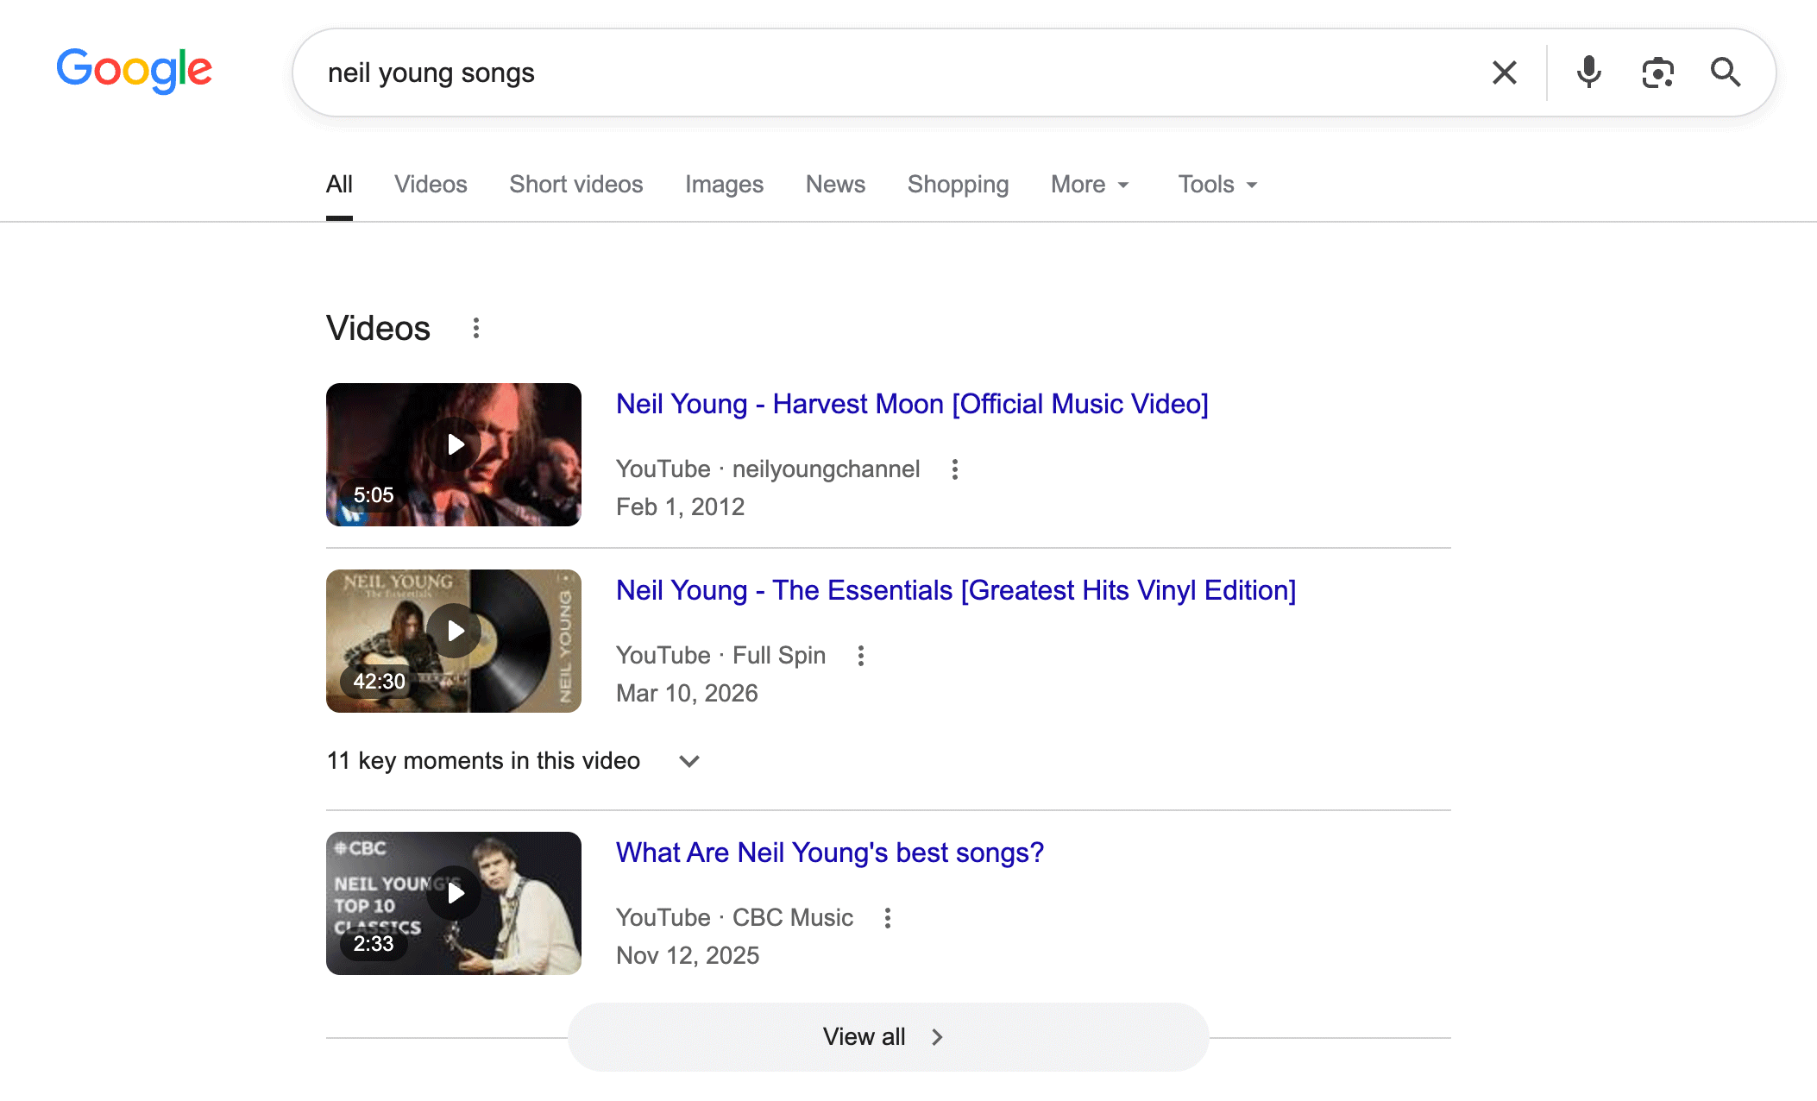Click the View all button

coord(888,1037)
